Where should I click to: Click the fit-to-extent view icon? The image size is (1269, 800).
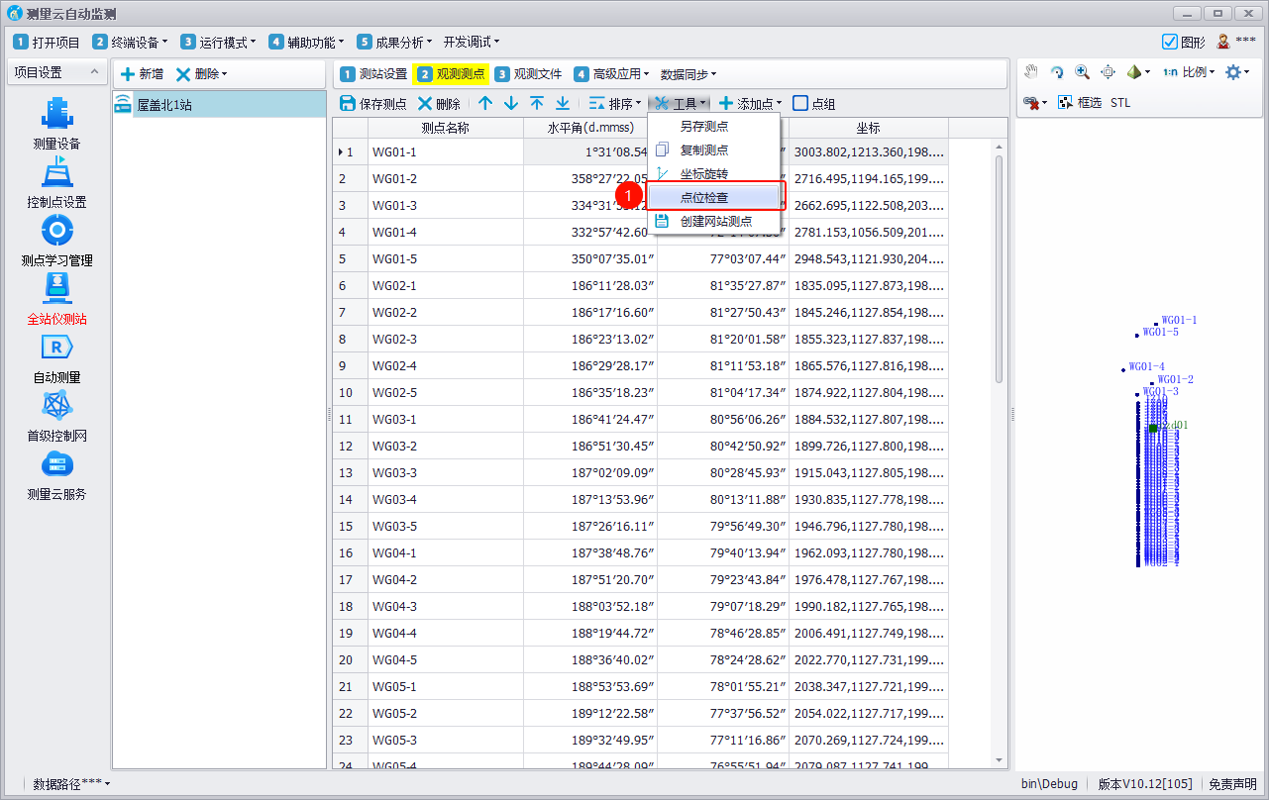point(1108,72)
